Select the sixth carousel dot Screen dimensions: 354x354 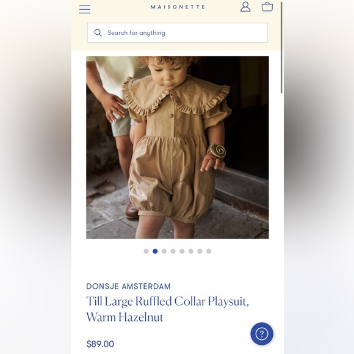tap(191, 251)
